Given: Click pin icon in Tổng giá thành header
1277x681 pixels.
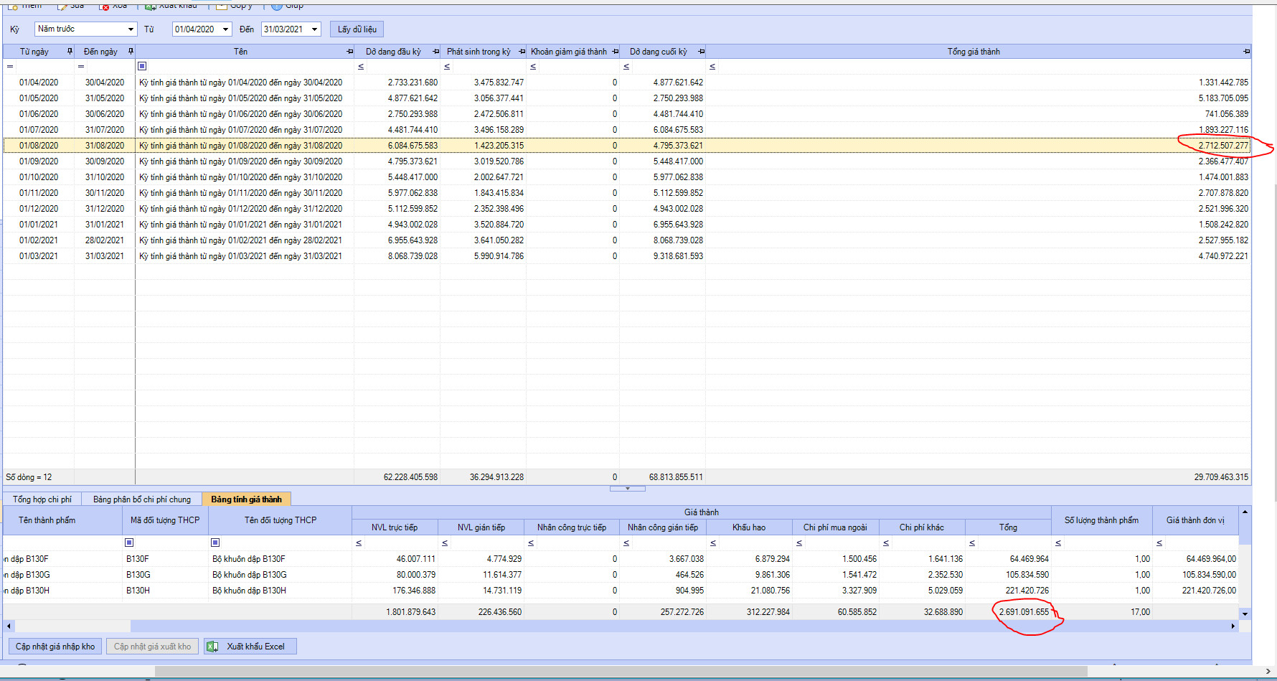Looking at the screenshot, I should (x=1247, y=52).
